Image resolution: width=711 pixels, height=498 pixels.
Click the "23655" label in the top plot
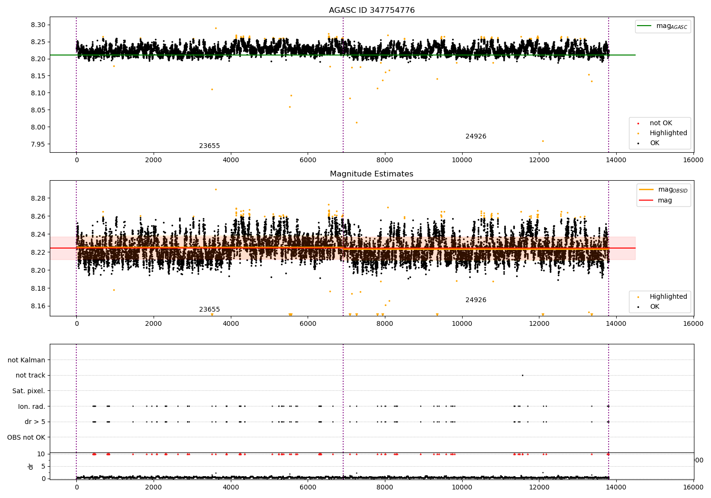pyautogui.click(x=210, y=146)
